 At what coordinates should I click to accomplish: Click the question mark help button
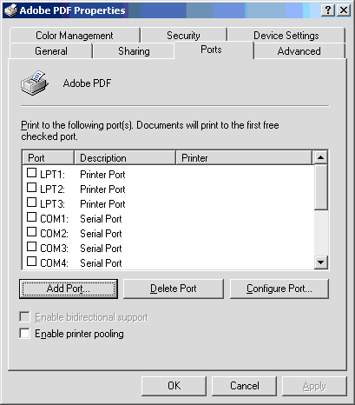click(x=328, y=10)
